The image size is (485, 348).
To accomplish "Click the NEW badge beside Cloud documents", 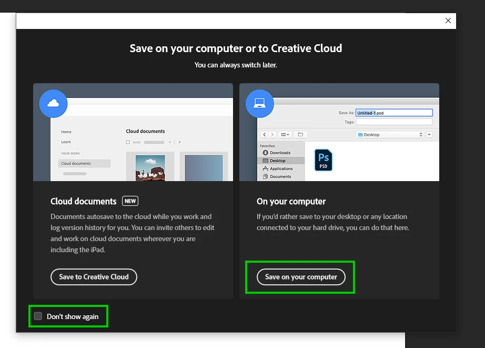I will point(130,201).
